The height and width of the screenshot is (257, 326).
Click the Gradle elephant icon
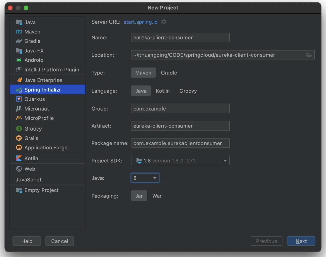19,41
